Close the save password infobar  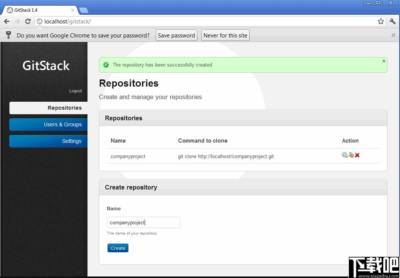pyautogui.click(x=393, y=36)
